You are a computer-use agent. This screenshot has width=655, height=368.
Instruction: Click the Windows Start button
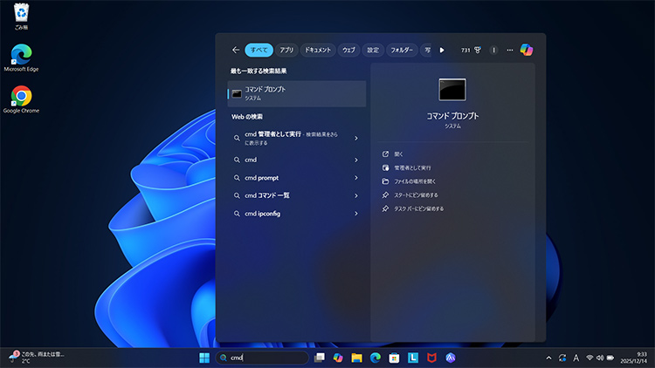(x=203, y=358)
